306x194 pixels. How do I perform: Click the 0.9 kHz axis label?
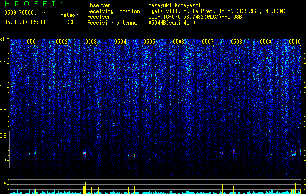click(4, 112)
